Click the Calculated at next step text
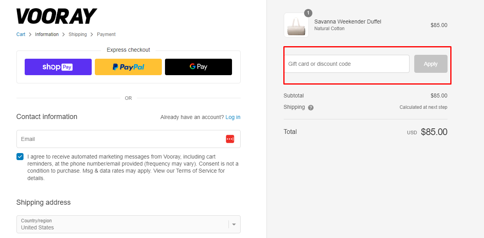This screenshot has height=238, width=484. pos(423,107)
